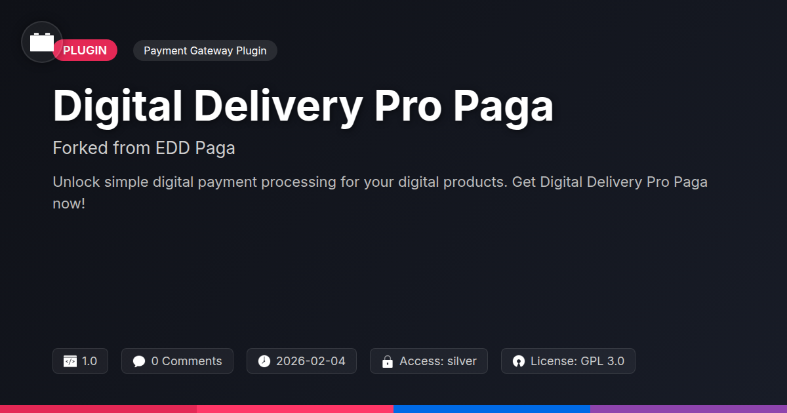Click the Digital Delivery Pro Paga title
The width and height of the screenshot is (787, 413).
[303, 106]
